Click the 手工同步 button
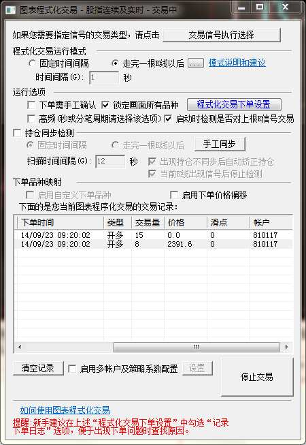The height and width of the screenshot is (445, 306). point(220,144)
